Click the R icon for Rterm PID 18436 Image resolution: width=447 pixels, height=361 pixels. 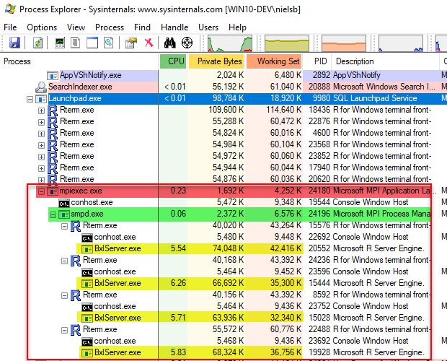pos(53,110)
